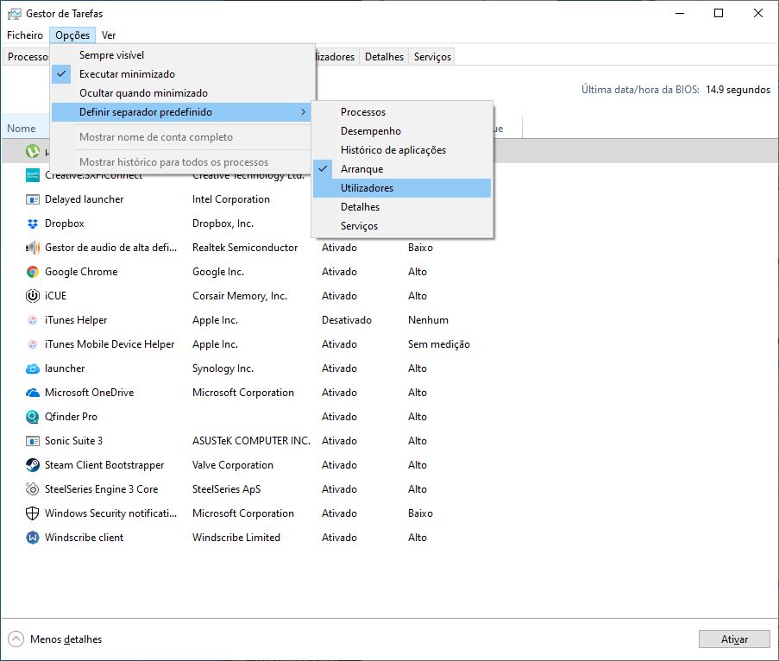Click the Menos detalhes link text
Viewport: 779px width, 661px height.
tap(66, 639)
